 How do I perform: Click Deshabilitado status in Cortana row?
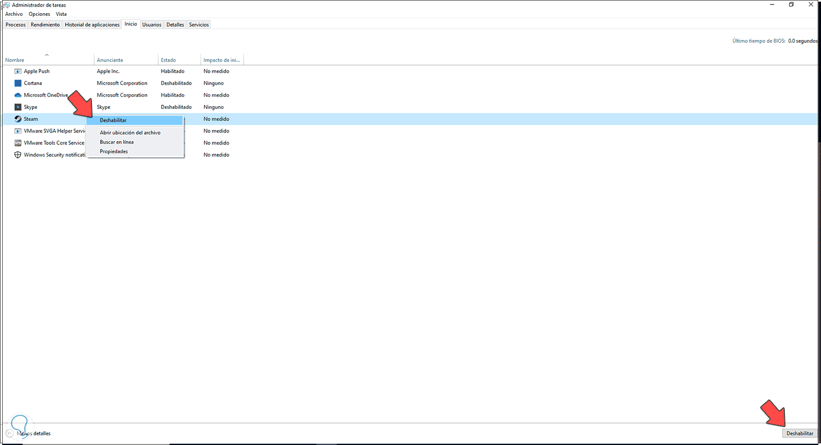(176, 83)
